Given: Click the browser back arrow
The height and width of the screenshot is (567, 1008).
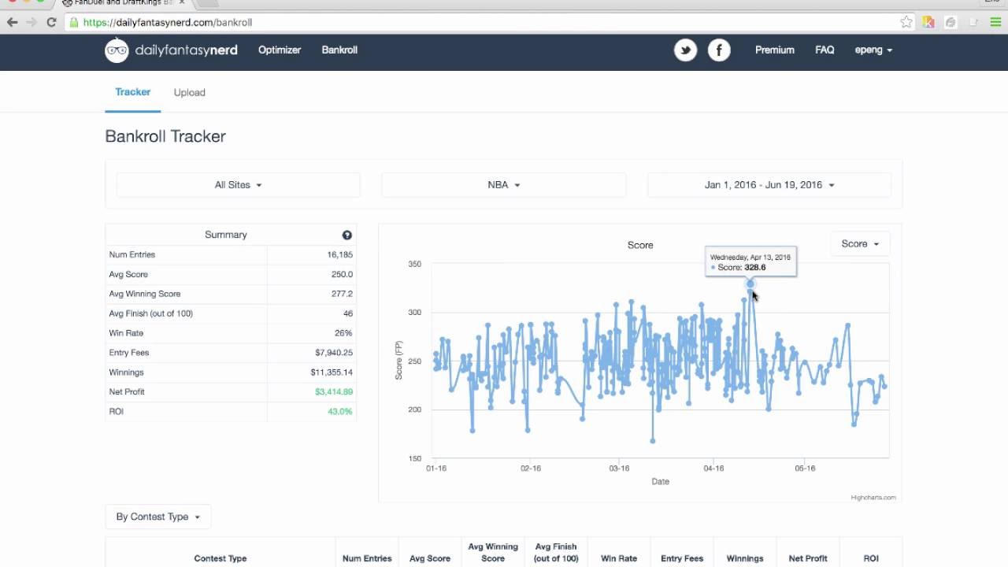Looking at the screenshot, I should pos(12,22).
